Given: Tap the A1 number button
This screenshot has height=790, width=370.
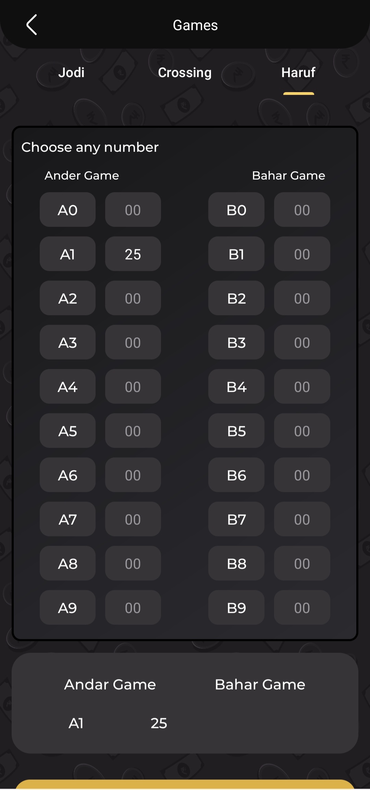Looking at the screenshot, I should (67, 254).
